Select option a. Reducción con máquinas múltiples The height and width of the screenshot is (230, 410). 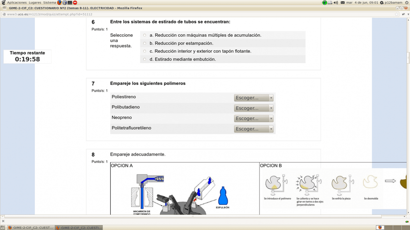coord(145,35)
